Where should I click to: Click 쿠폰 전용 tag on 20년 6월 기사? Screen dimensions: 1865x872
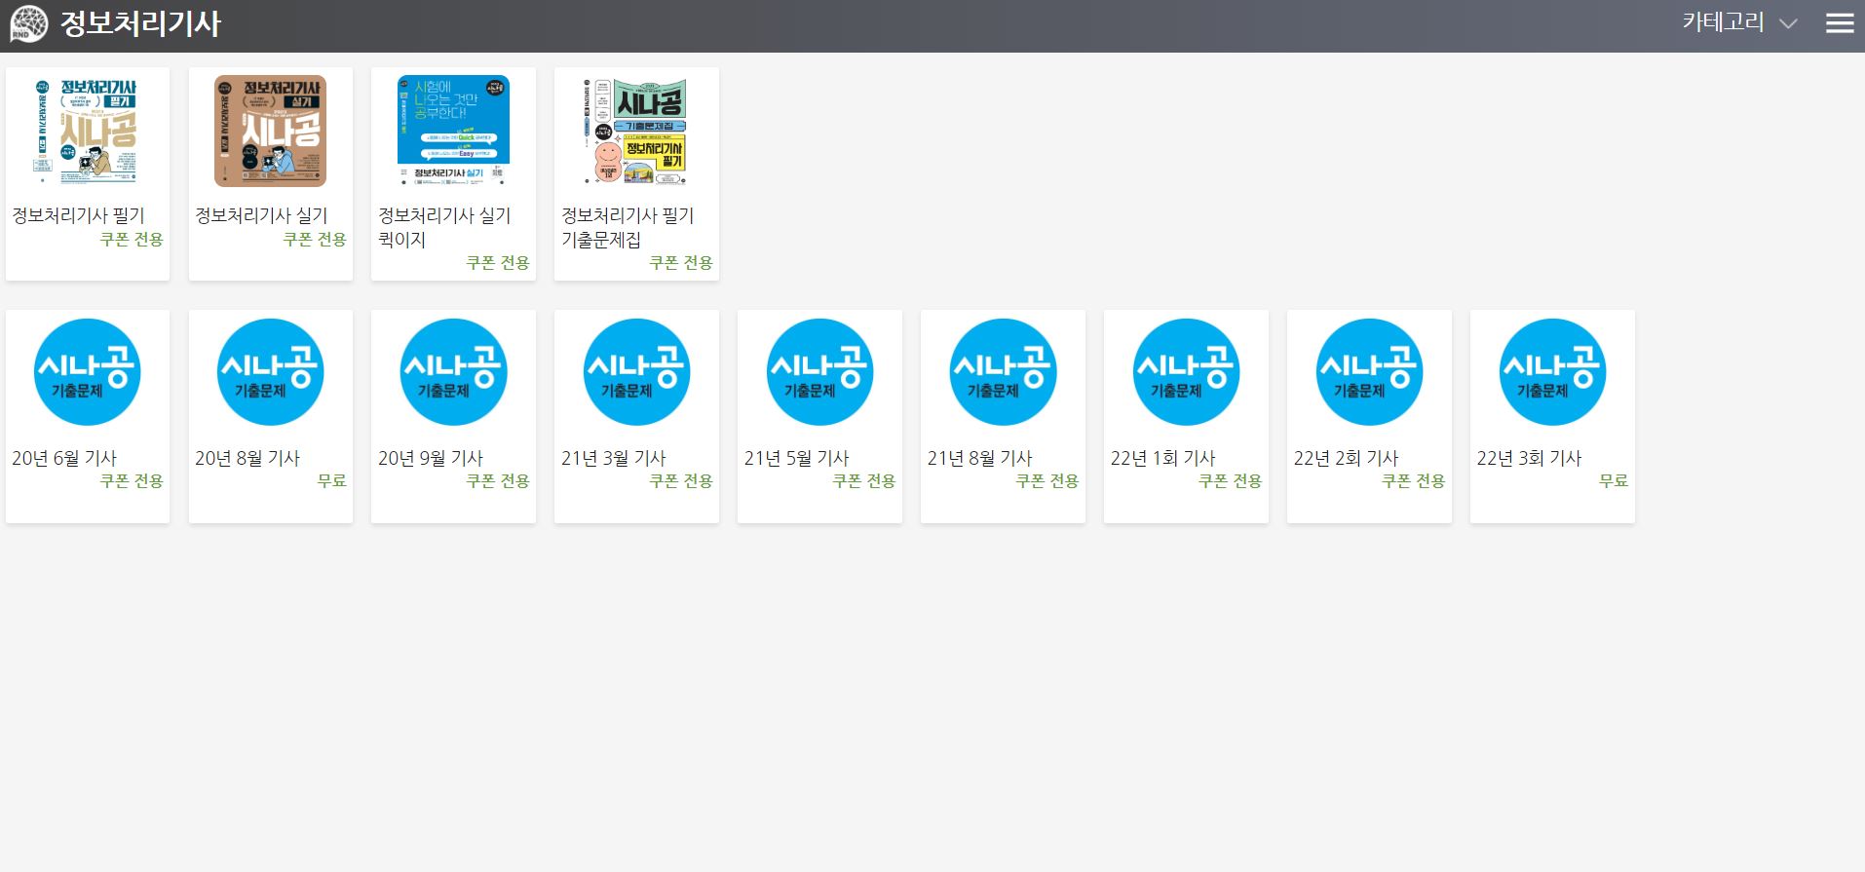click(132, 481)
